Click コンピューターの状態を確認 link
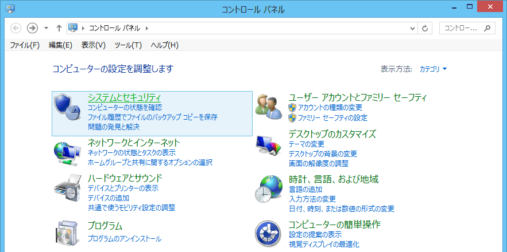507x252 pixels. click(125, 107)
